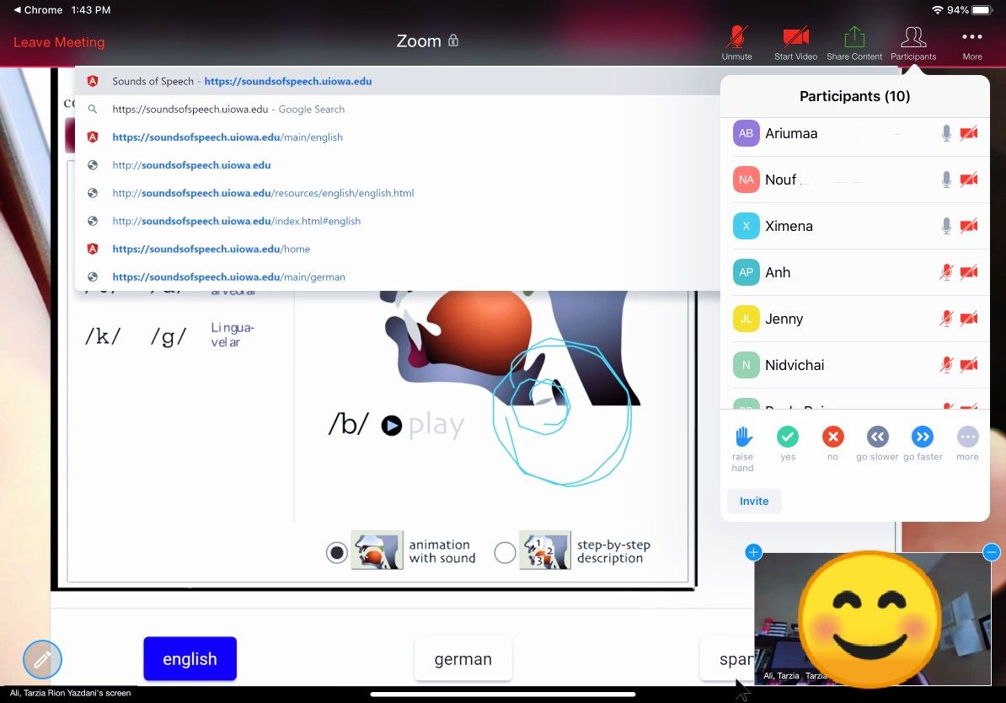Click Nidvichai's video-off camera icon
This screenshot has height=703, width=1006.
[969, 365]
